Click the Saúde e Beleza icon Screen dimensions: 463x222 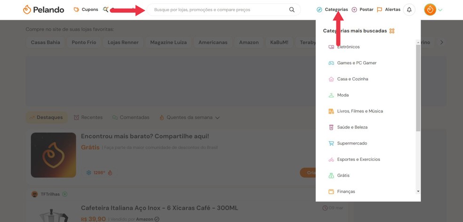(331, 127)
